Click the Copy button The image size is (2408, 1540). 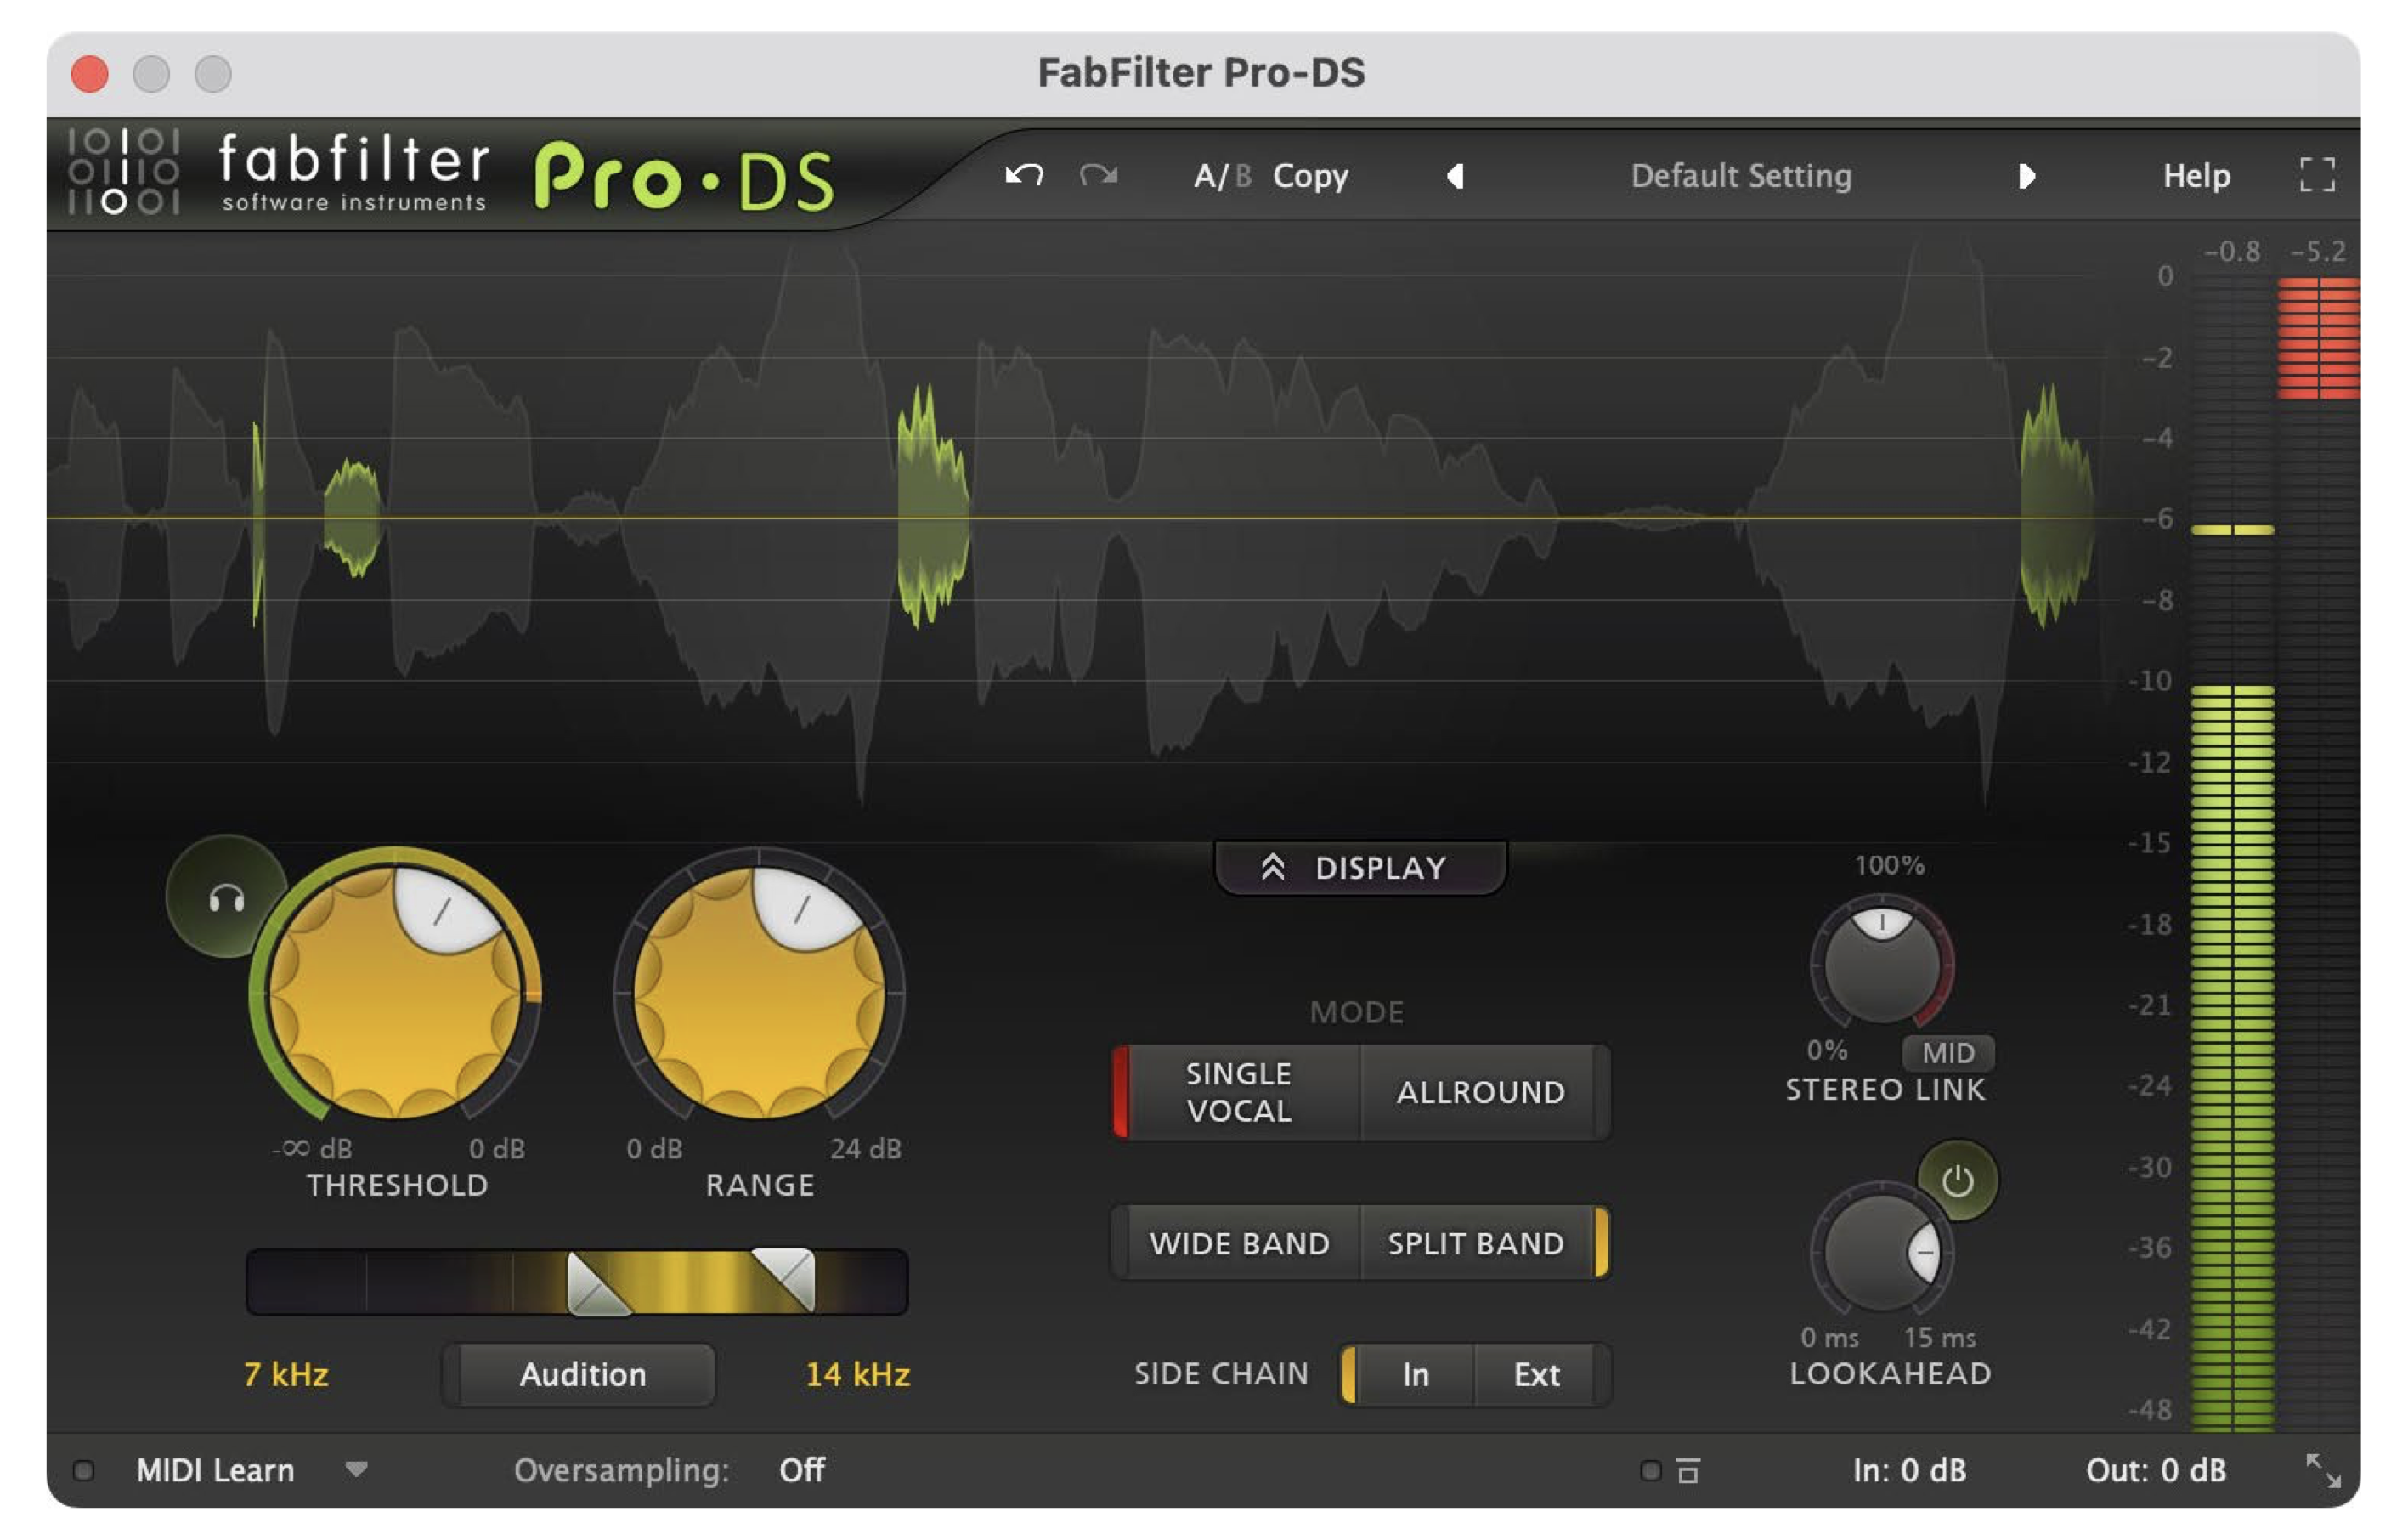pos(1310,176)
